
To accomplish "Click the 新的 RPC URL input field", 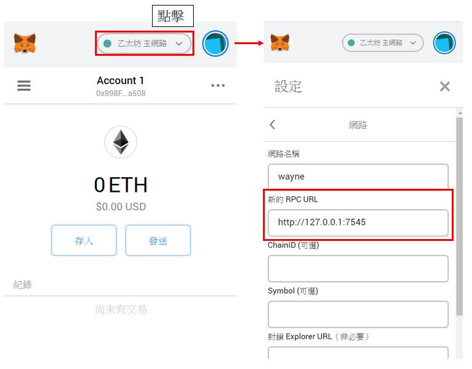I will click(358, 223).
